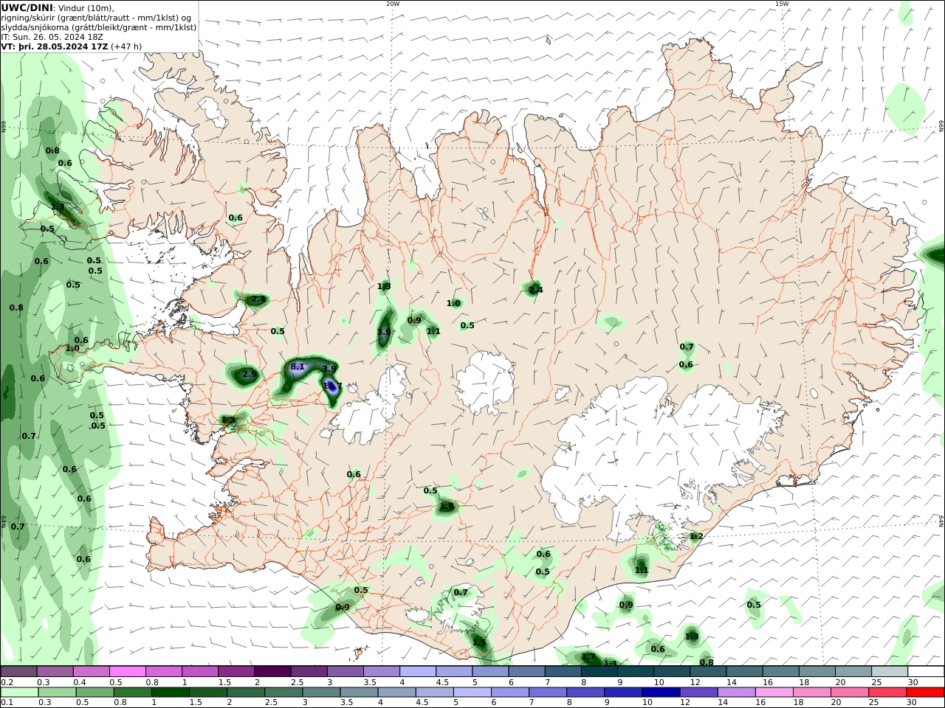Click the large white Vatnajökull ice cap
The width and height of the screenshot is (945, 708).
click(650, 454)
